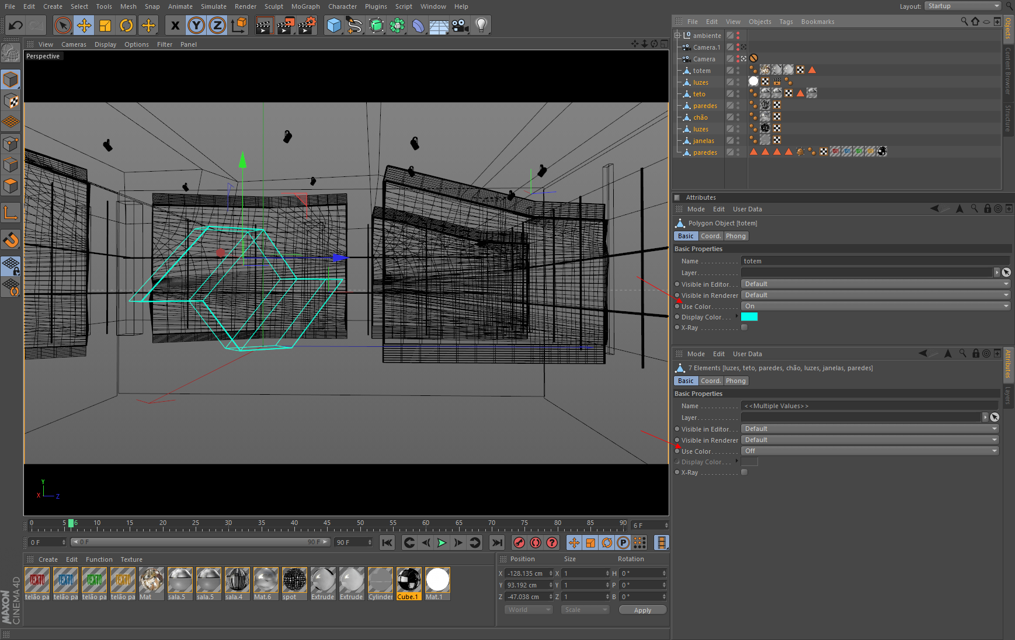This screenshot has height=640, width=1015.
Task: Switch to Phong tab in lower attributes
Action: tap(736, 381)
